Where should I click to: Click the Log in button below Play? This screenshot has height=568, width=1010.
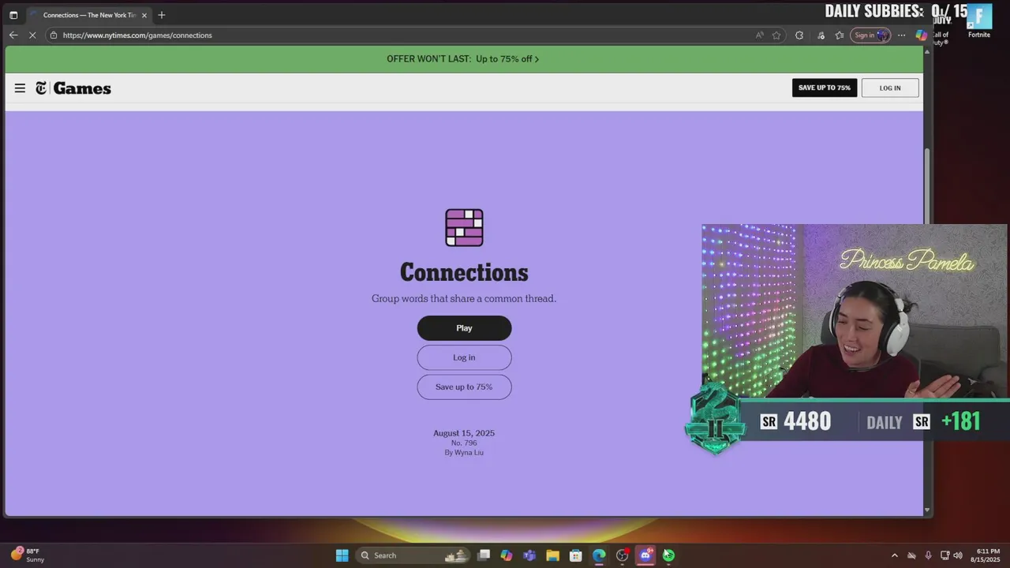(464, 357)
